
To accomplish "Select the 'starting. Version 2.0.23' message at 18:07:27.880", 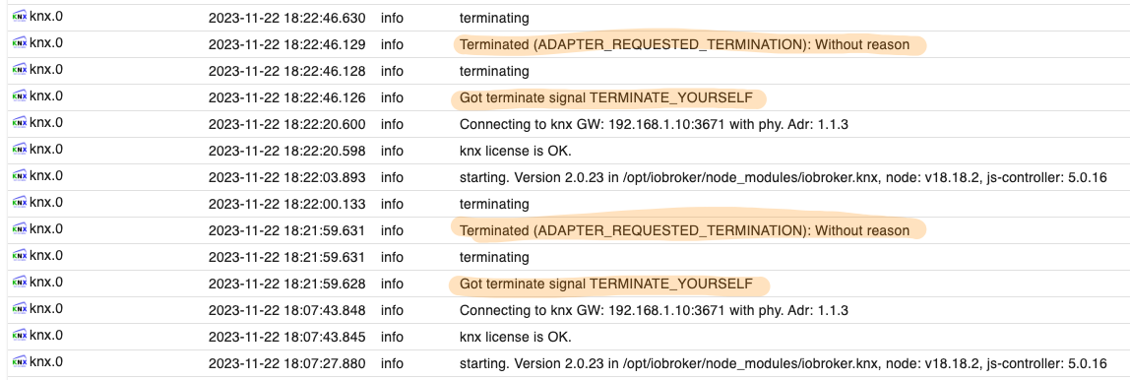I will click(x=784, y=364).
